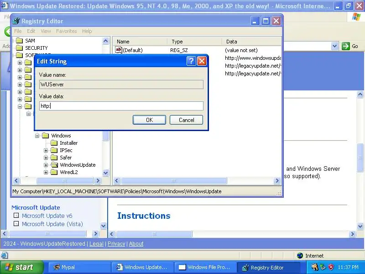Click the registry tree horizontal scrollbar thumb

pyautogui.click(x=65, y=180)
